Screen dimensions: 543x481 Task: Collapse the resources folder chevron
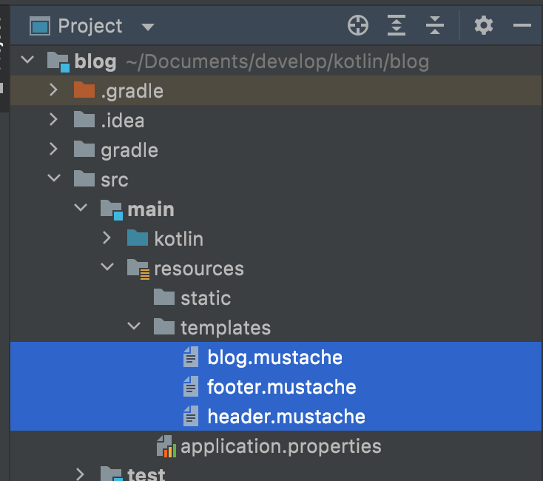tap(107, 267)
